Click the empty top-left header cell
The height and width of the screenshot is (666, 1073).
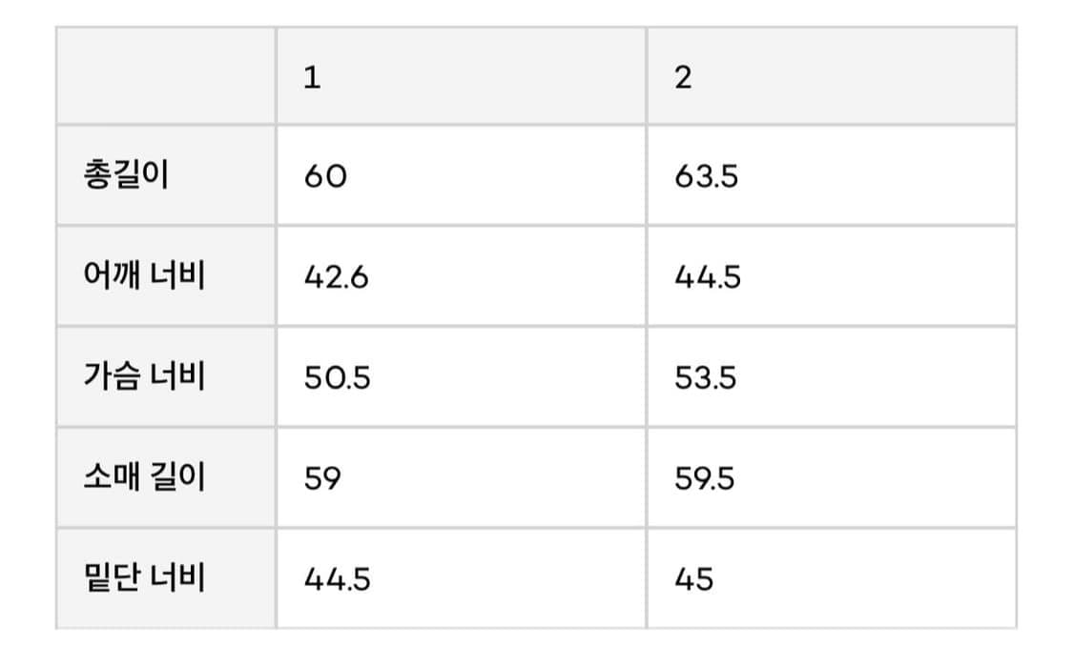click(x=166, y=76)
